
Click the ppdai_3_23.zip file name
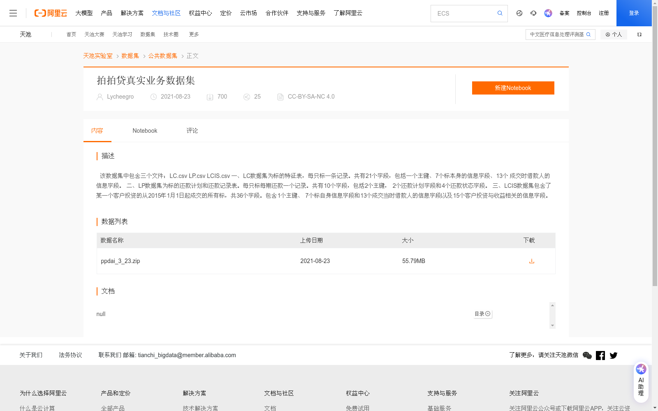tap(120, 261)
